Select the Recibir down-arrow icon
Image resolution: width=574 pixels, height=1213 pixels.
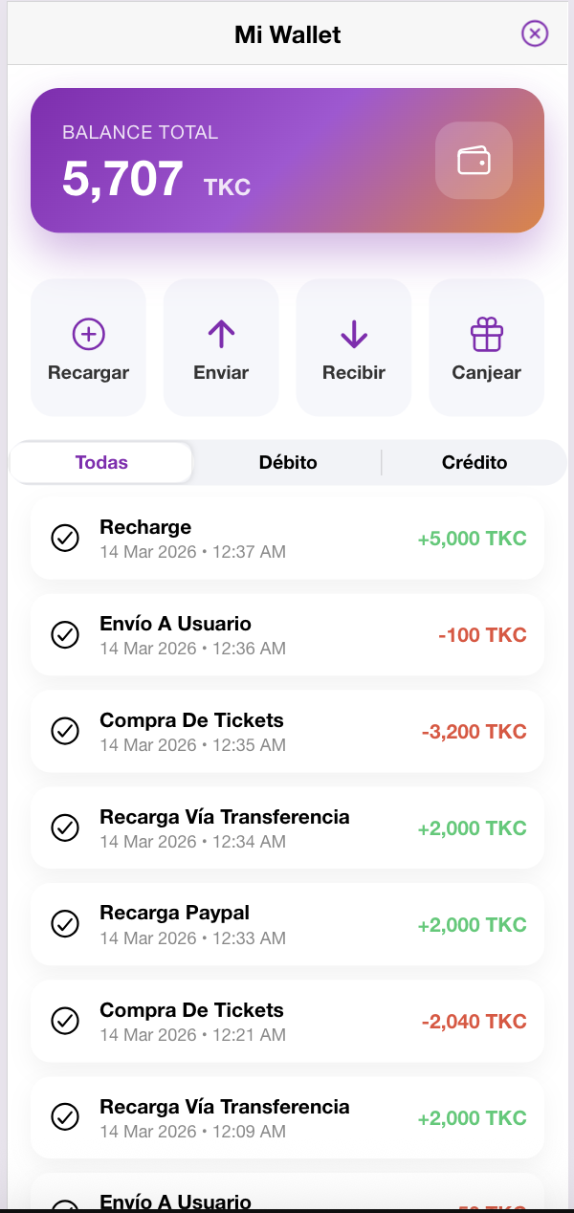coord(354,334)
